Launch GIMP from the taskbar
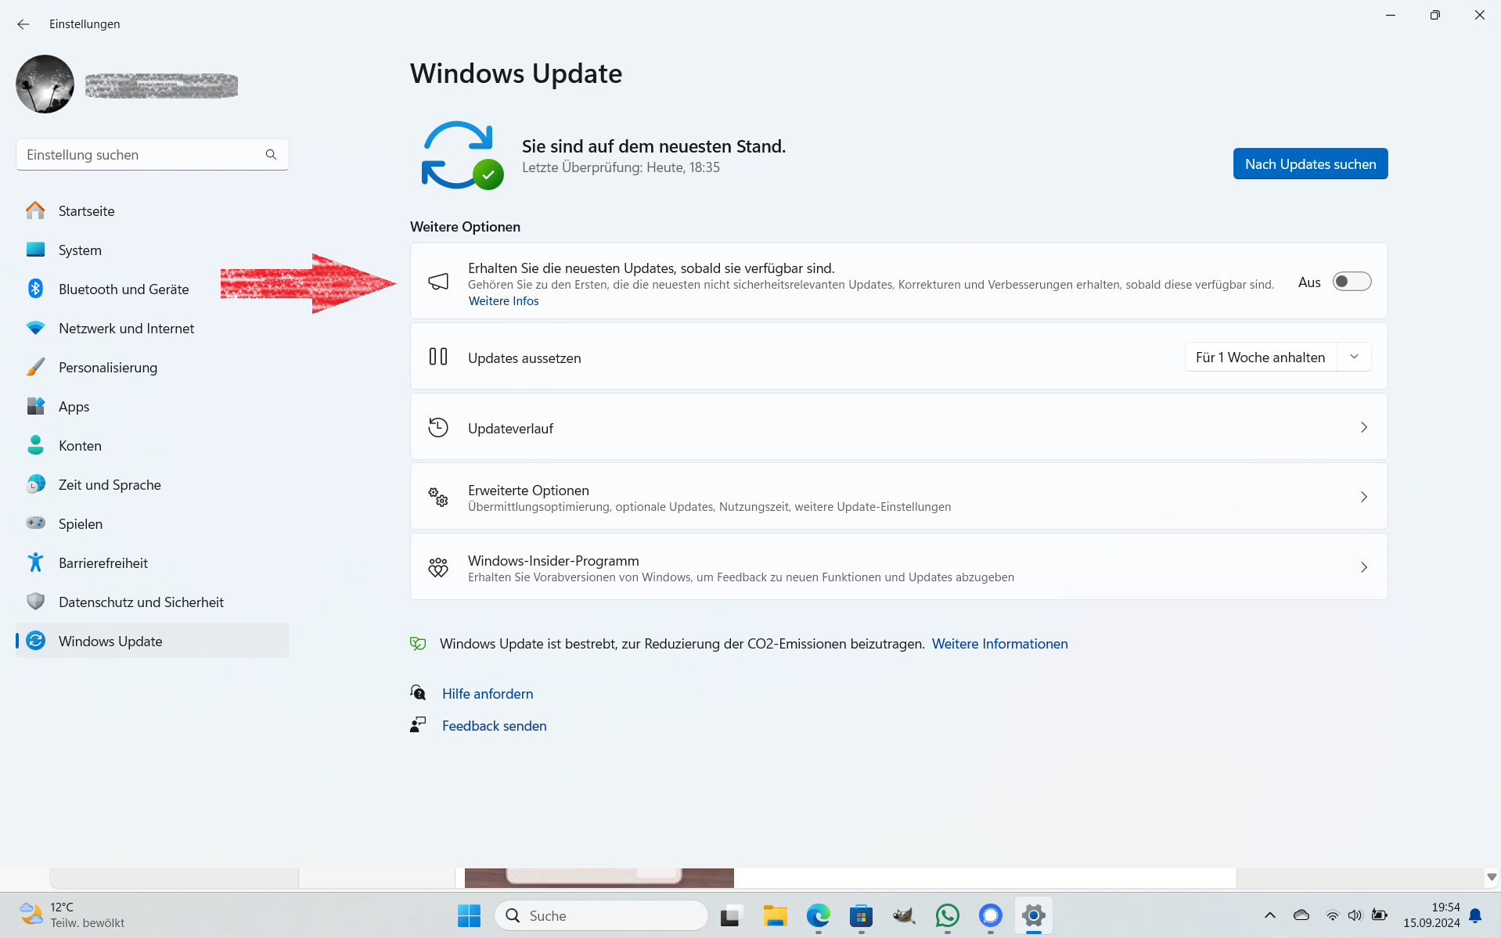The width and height of the screenshot is (1501, 938). [904, 915]
